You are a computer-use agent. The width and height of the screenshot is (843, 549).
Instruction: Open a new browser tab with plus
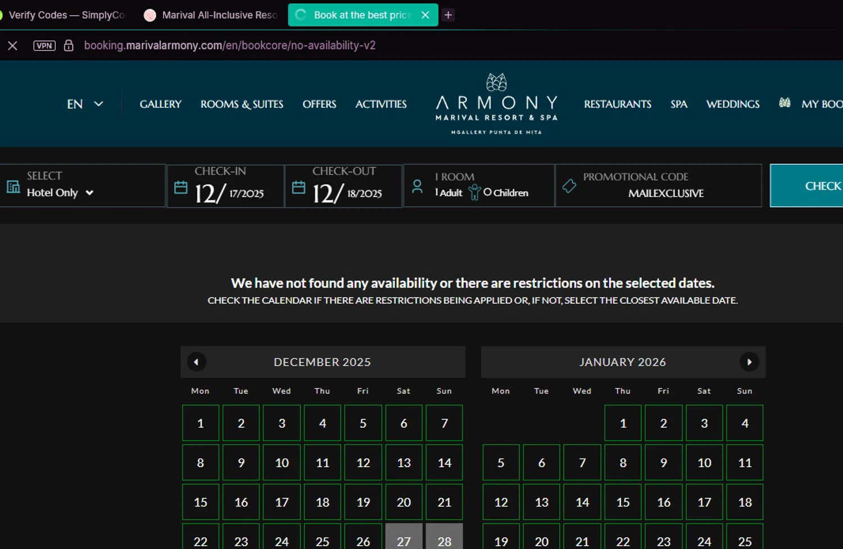pyautogui.click(x=448, y=15)
